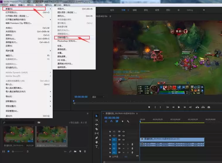Click the Selection arrow tool

tap(97, 116)
